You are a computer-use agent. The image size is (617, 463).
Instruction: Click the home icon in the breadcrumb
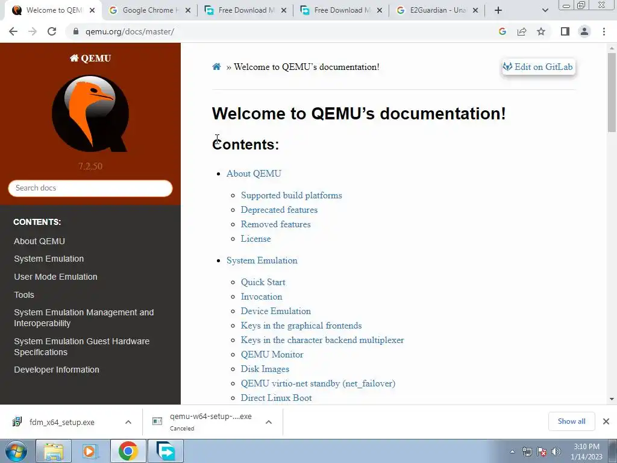pyautogui.click(x=216, y=66)
